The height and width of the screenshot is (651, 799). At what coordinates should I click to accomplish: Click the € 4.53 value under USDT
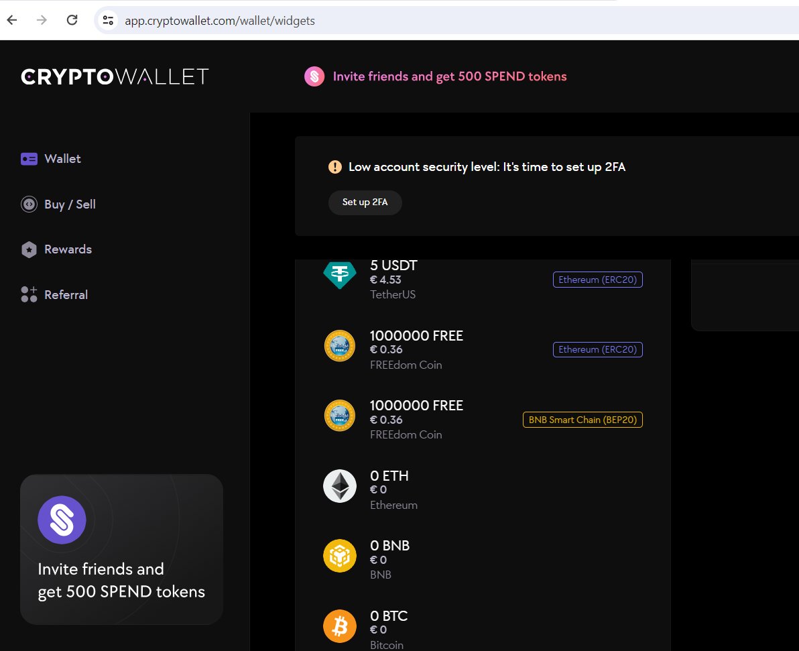(x=385, y=280)
